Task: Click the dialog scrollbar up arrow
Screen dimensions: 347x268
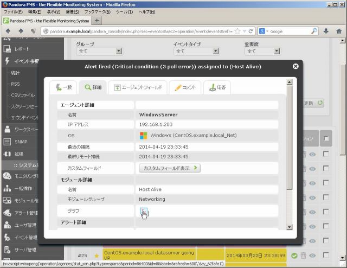Action: pyautogui.click(x=289, y=82)
